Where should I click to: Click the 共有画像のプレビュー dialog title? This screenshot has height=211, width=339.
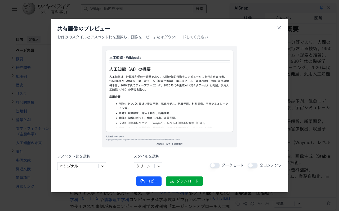[84, 28]
